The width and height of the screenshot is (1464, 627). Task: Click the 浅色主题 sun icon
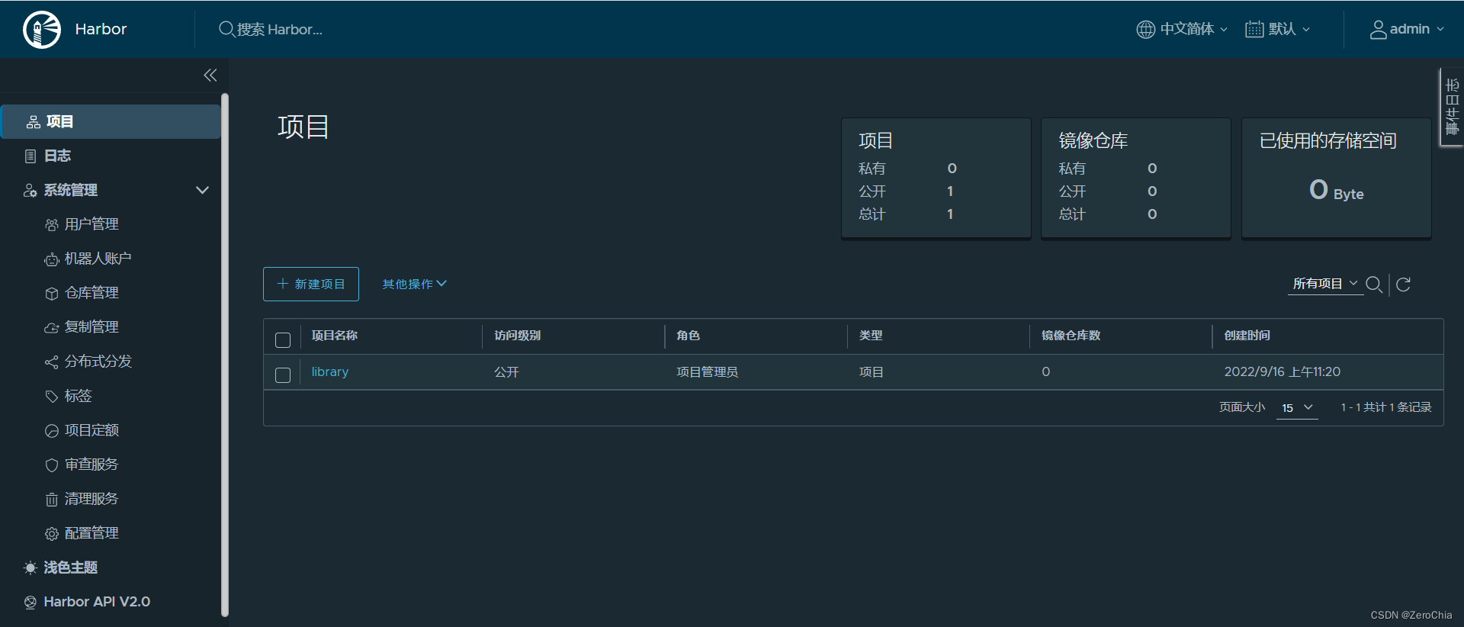(30, 568)
